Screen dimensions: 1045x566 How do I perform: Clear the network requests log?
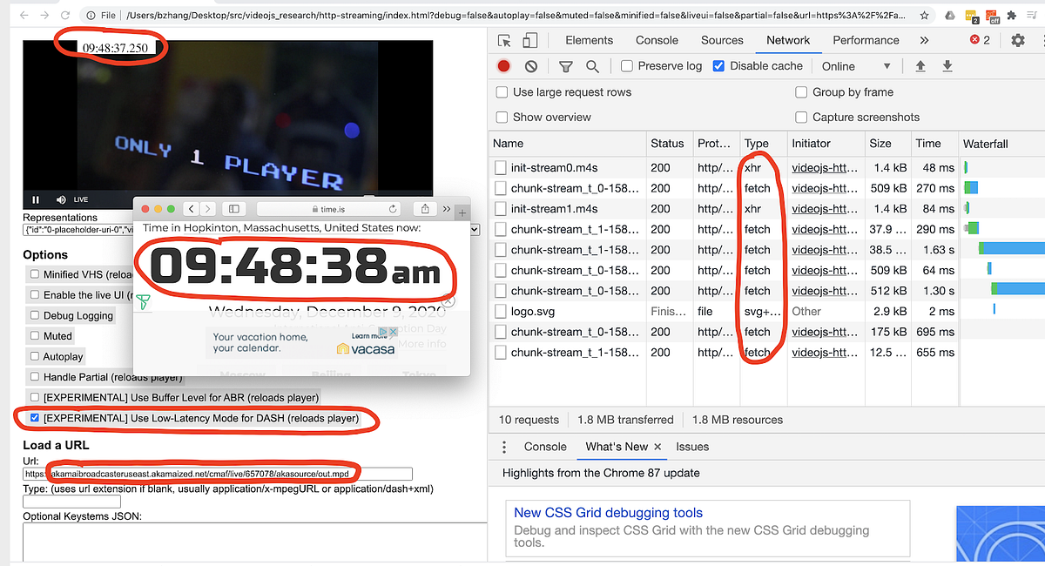pyautogui.click(x=532, y=66)
